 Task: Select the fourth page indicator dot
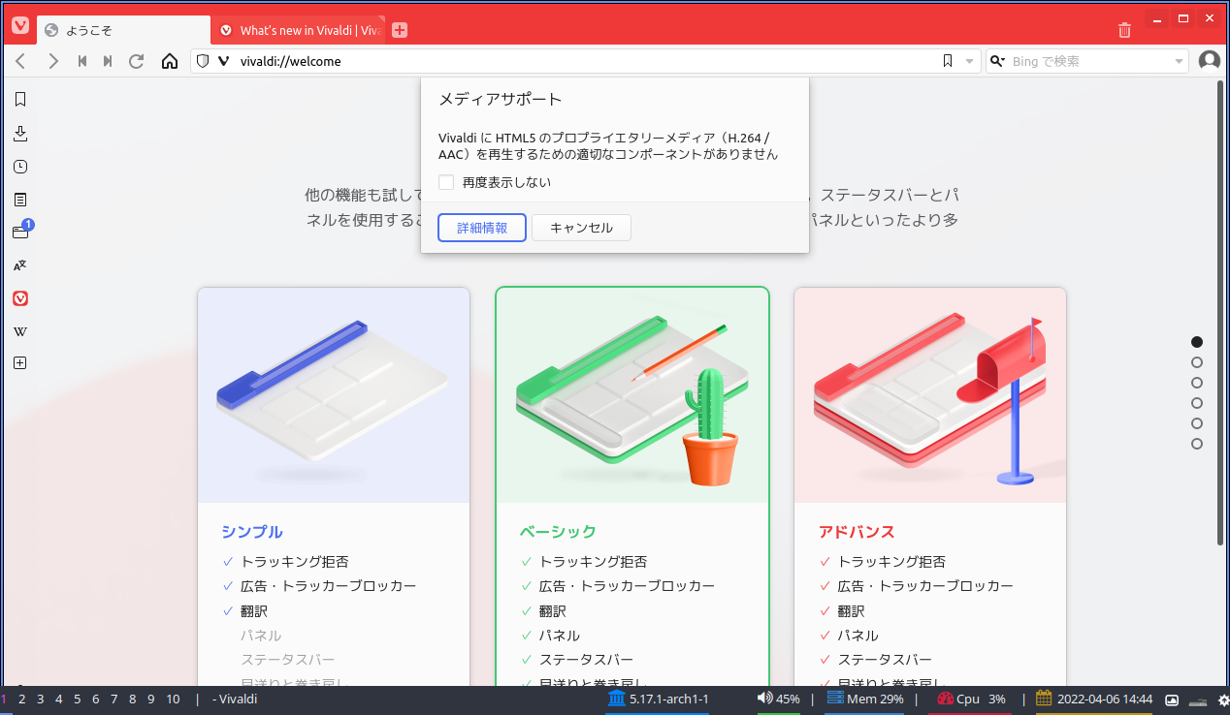click(x=1197, y=403)
